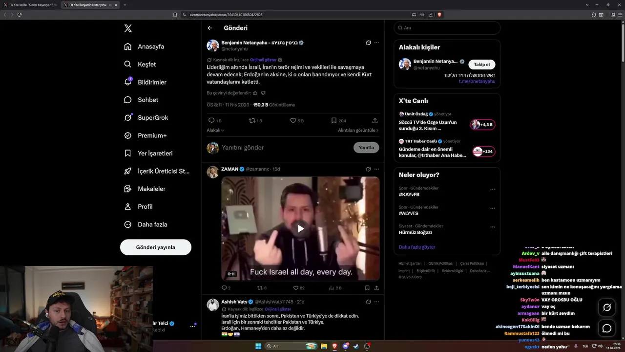This screenshot has width=625, height=352.
Task: Open Keşfet explore page
Action: click(x=140, y=64)
